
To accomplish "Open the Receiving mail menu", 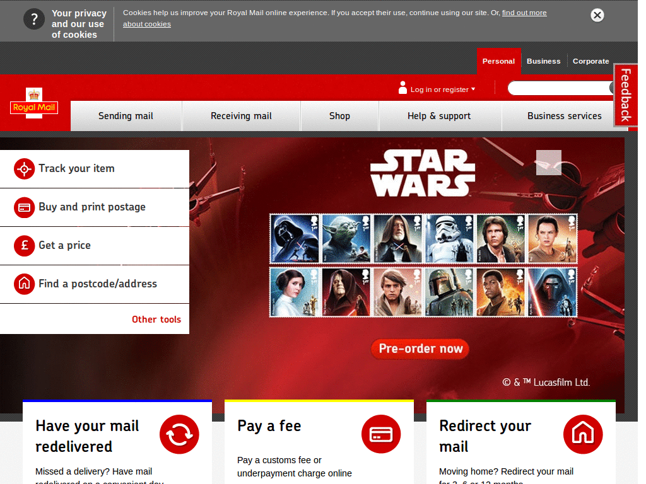I will coord(242,116).
